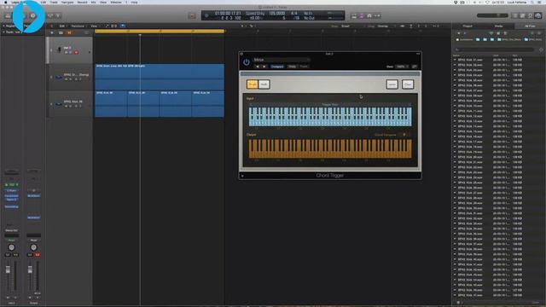
Task: Click the Paste button in plugin header
Action: [x=304, y=67]
